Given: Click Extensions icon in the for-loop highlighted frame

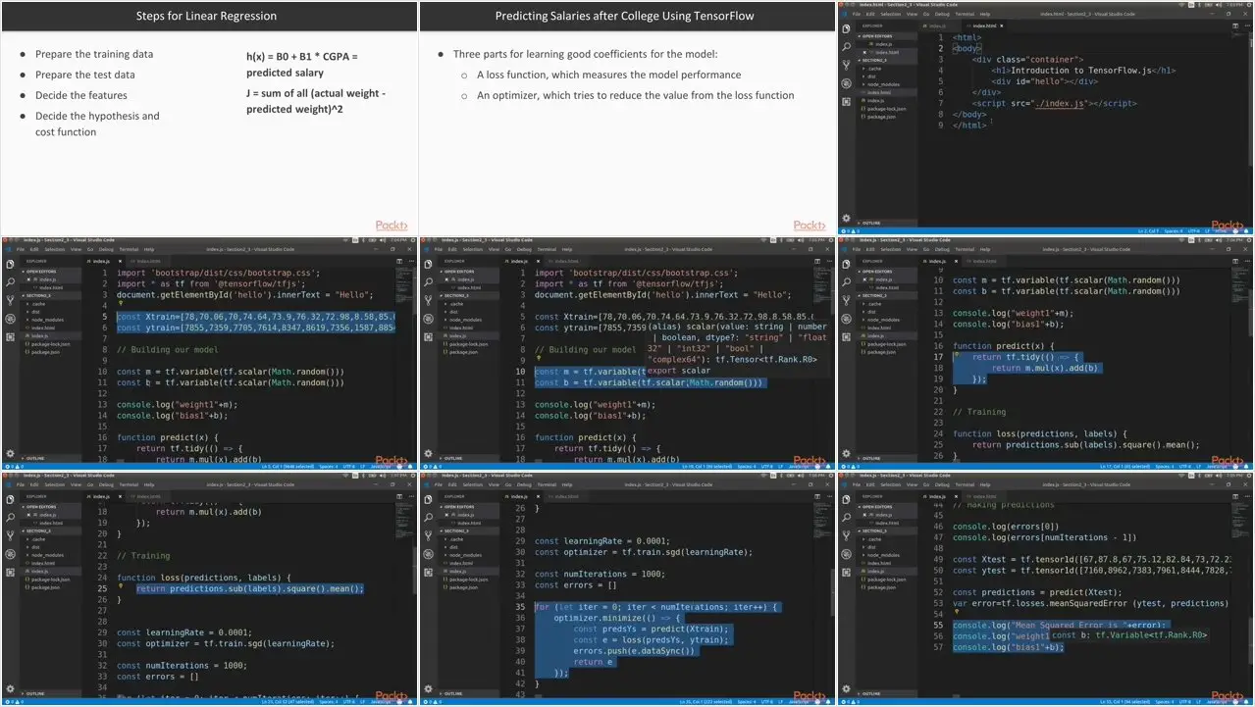Looking at the screenshot, I should pos(428,573).
